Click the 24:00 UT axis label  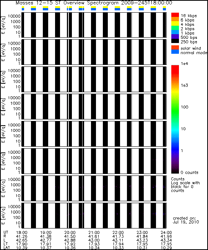(x=166, y=233)
